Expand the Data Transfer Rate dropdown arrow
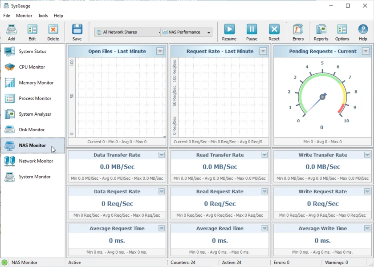The height and width of the screenshot is (267, 374). point(162,155)
